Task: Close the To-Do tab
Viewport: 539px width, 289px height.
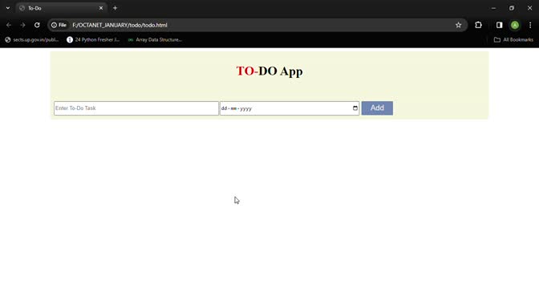Action: [x=101, y=8]
